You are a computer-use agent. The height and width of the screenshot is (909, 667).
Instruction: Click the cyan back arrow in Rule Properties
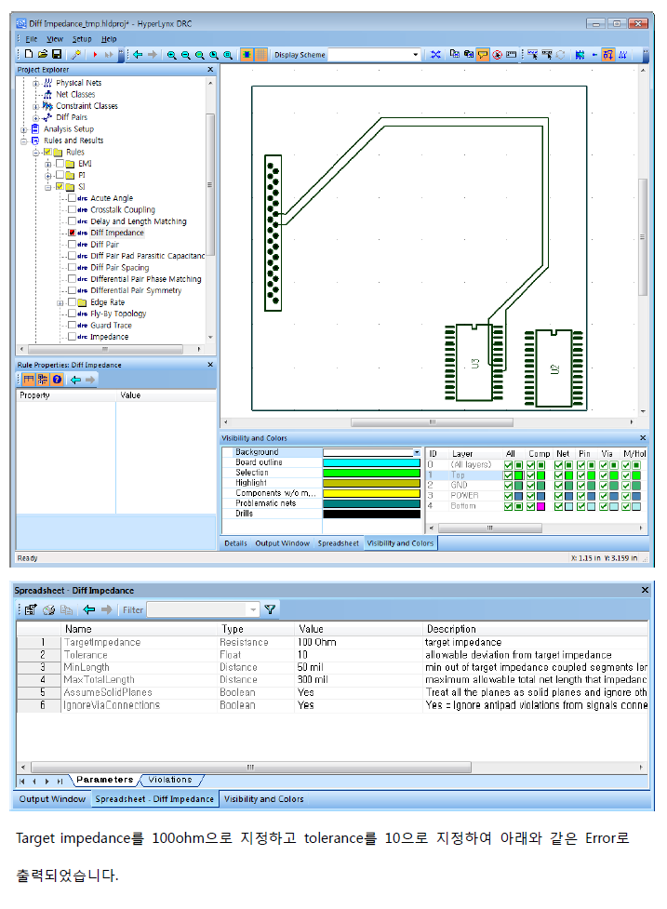pos(75,380)
